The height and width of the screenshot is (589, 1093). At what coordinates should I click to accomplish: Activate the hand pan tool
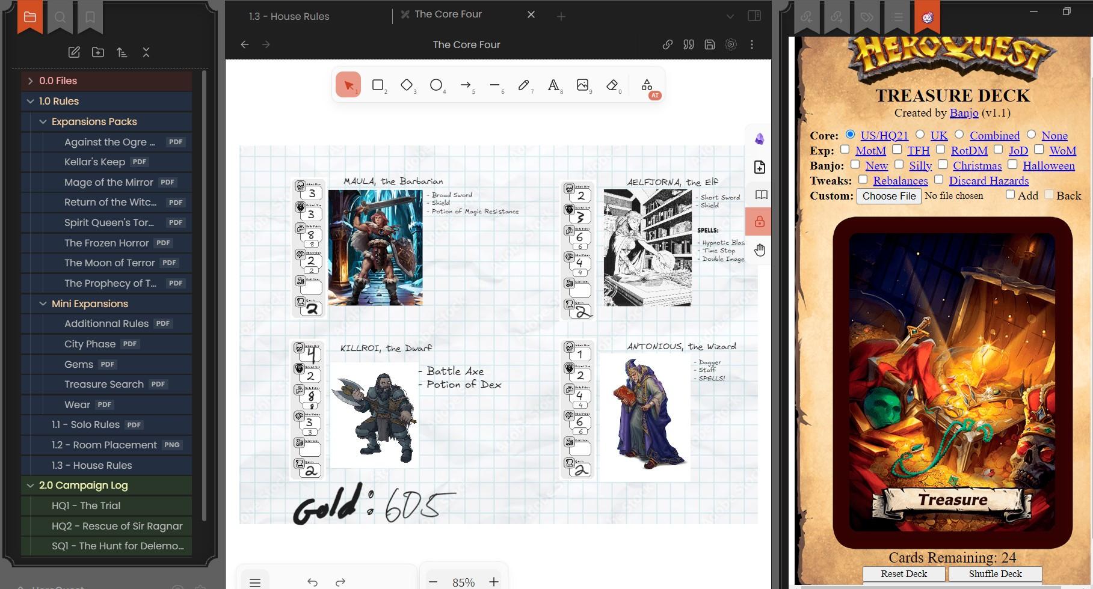coord(760,249)
